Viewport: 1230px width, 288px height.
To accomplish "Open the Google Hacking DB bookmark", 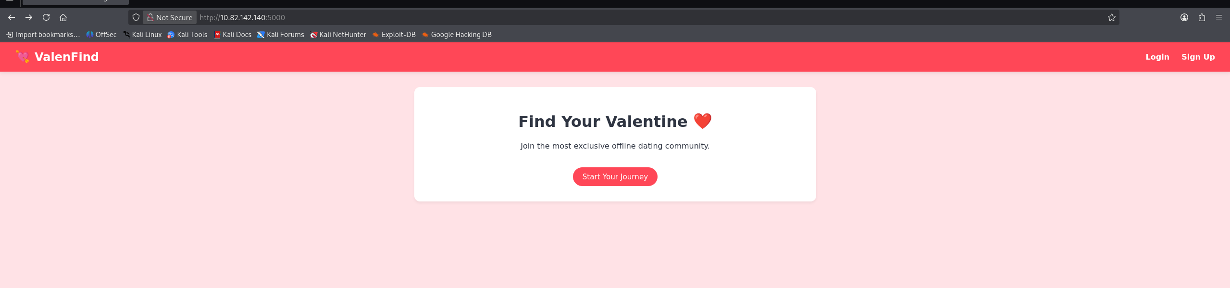I will point(457,35).
